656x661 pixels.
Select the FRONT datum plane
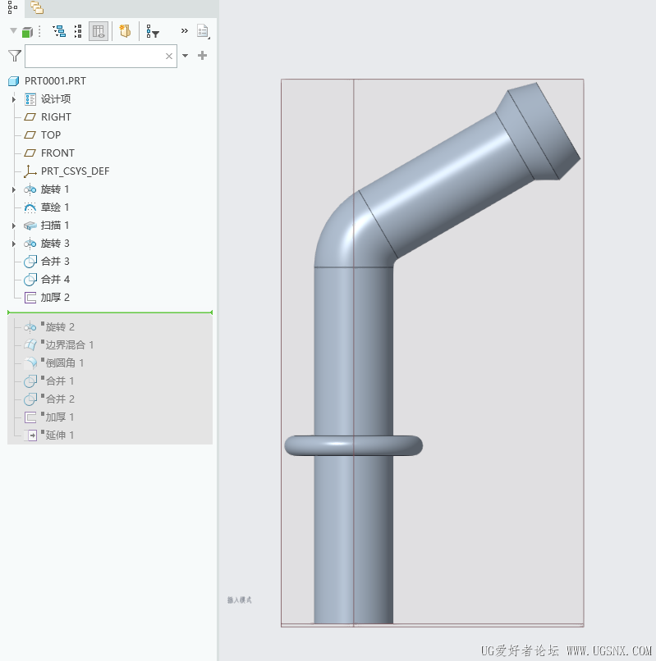pyautogui.click(x=57, y=153)
